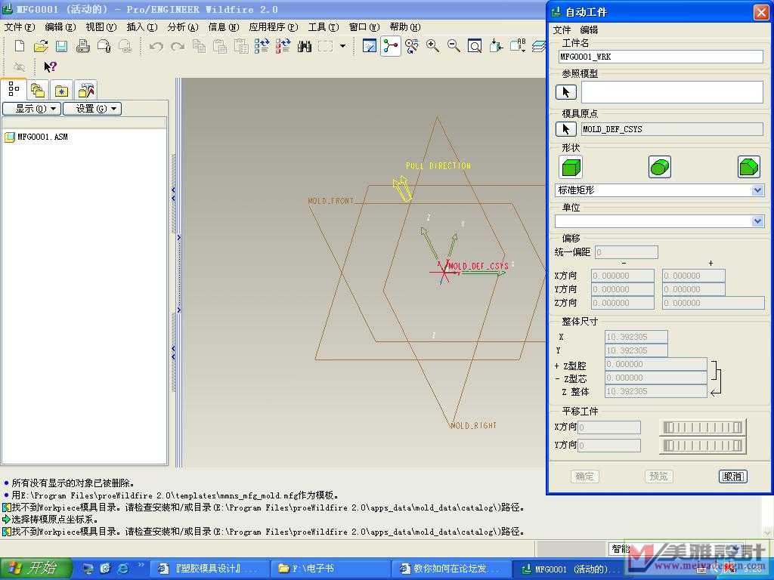Click the binoculars Find icon
Image resolution: width=774 pixels, height=580 pixels.
click(x=305, y=46)
